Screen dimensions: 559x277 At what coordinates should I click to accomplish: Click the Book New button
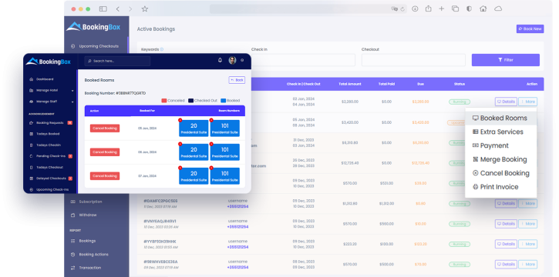click(530, 28)
